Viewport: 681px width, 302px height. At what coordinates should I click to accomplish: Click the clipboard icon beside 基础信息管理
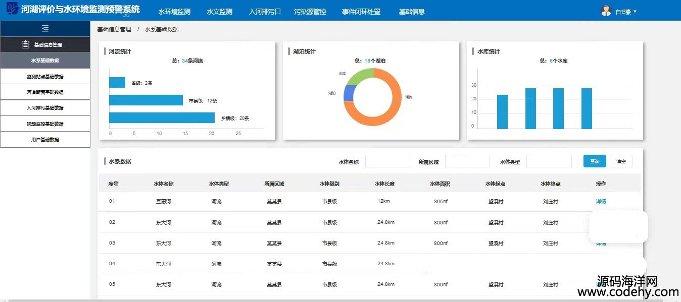(25, 44)
